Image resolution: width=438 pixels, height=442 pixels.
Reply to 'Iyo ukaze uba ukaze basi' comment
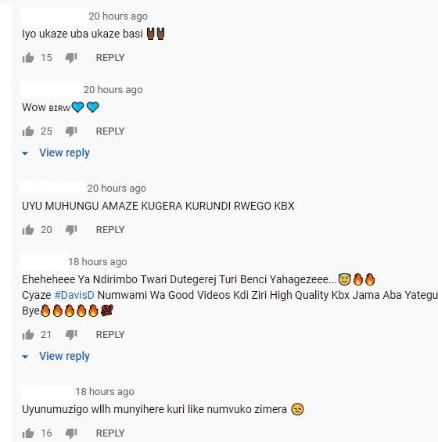click(x=110, y=58)
